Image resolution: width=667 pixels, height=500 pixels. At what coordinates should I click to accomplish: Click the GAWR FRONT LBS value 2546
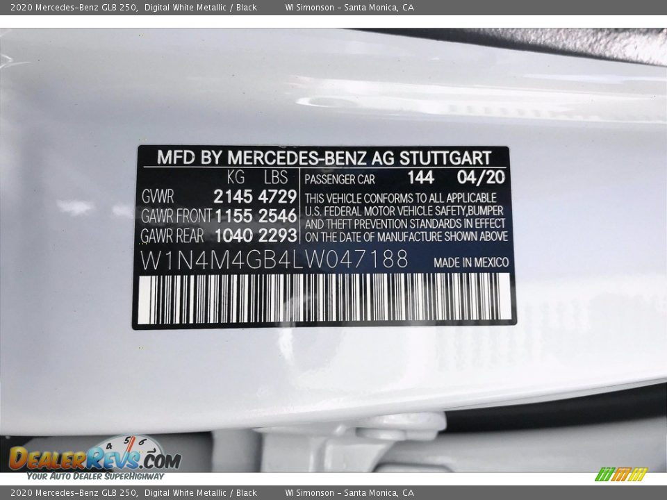click(277, 216)
